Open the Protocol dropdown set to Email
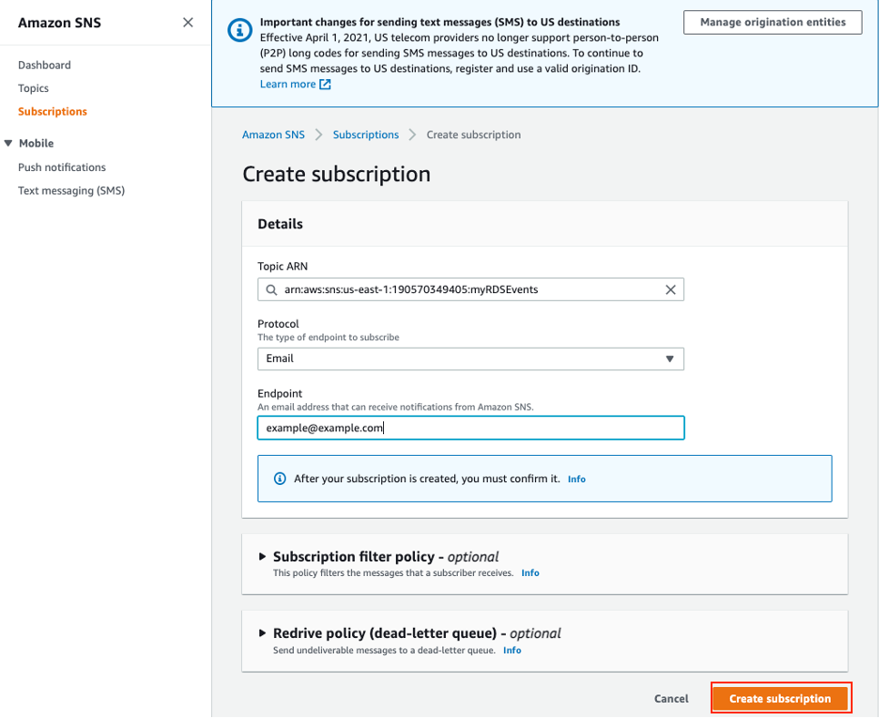The image size is (889, 718). tap(470, 359)
